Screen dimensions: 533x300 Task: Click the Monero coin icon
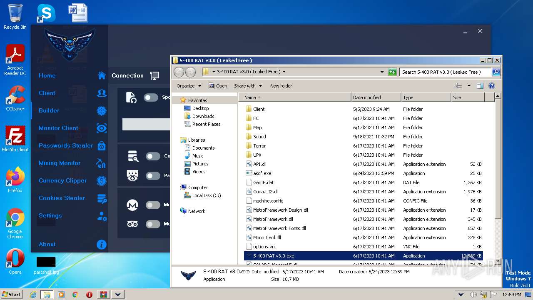(132, 205)
